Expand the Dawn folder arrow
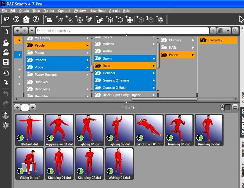Screen dimensions: 244x188 click(154, 58)
